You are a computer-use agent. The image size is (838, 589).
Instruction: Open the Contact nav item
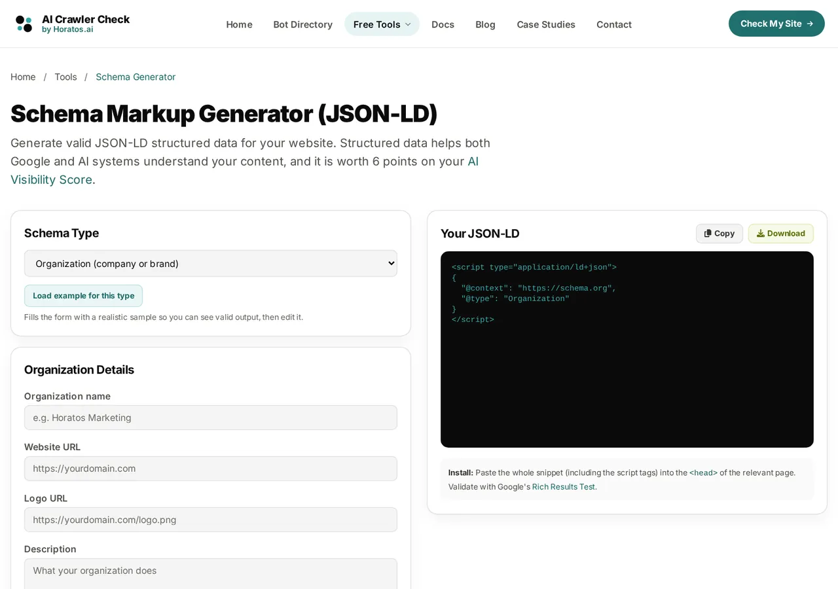click(x=614, y=24)
